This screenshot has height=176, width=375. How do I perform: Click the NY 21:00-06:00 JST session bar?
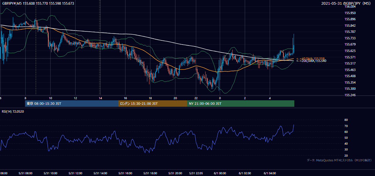click(241, 104)
